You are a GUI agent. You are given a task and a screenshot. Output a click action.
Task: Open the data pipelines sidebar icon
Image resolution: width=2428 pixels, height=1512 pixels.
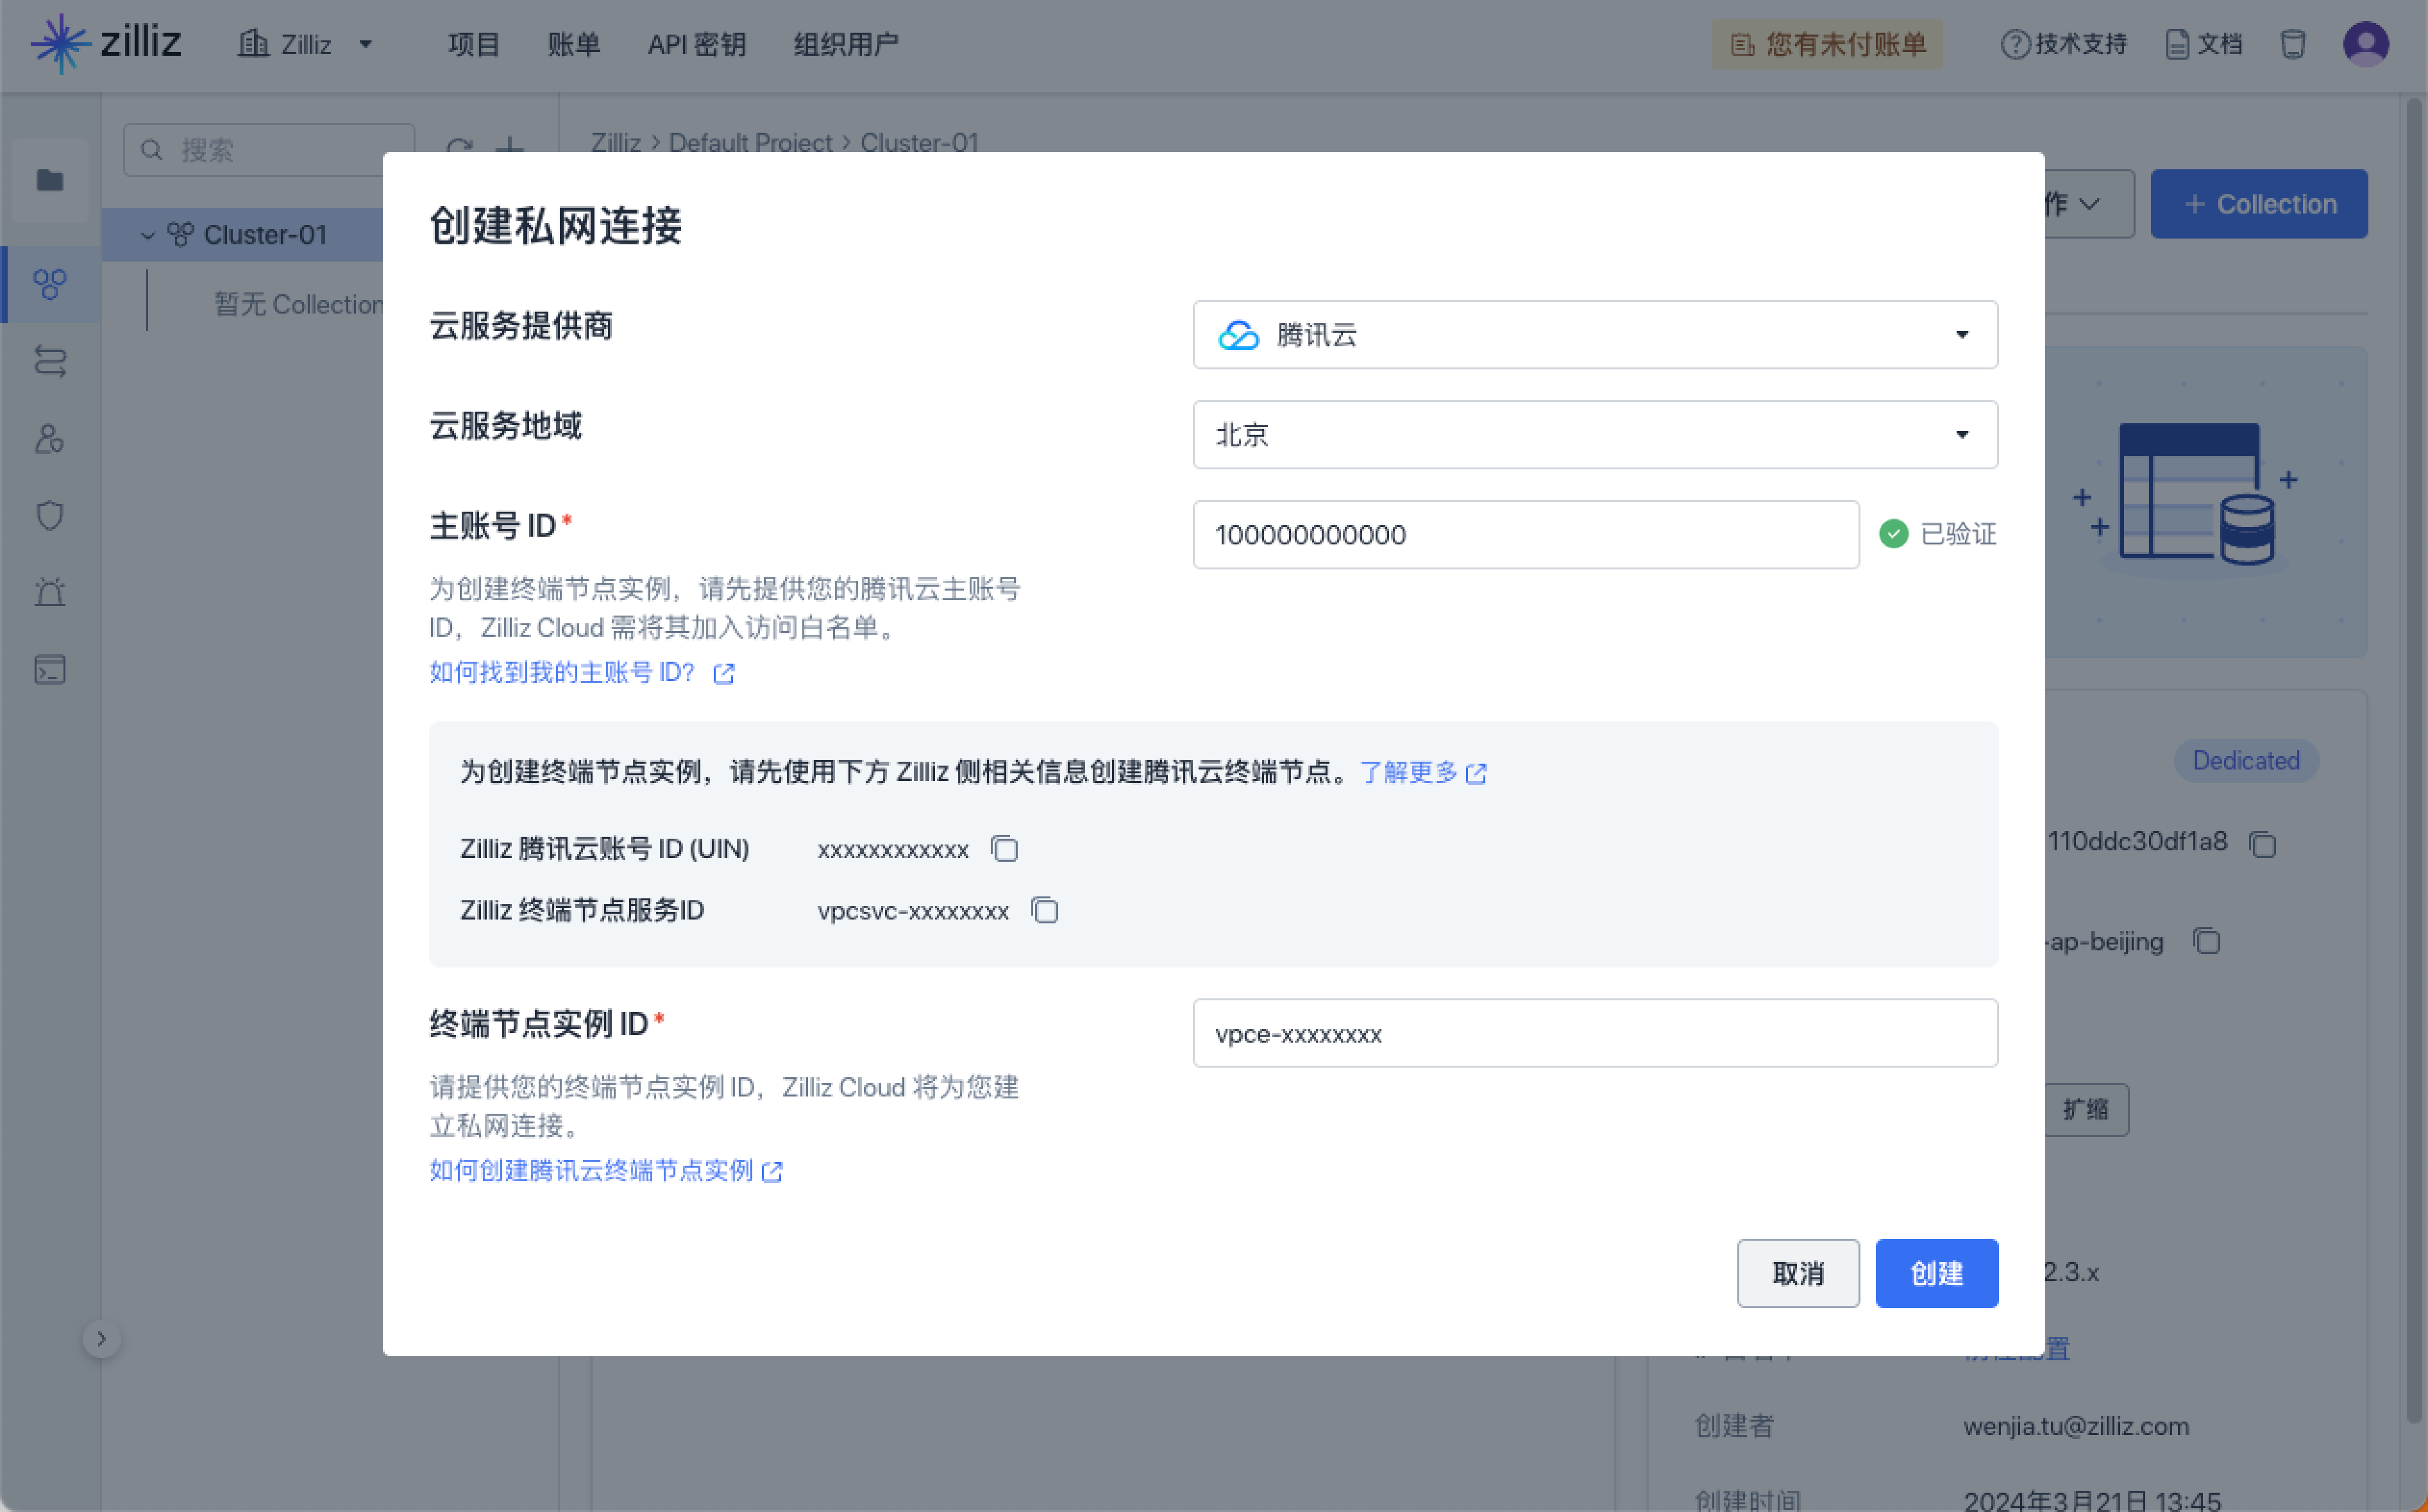tap(50, 361)
